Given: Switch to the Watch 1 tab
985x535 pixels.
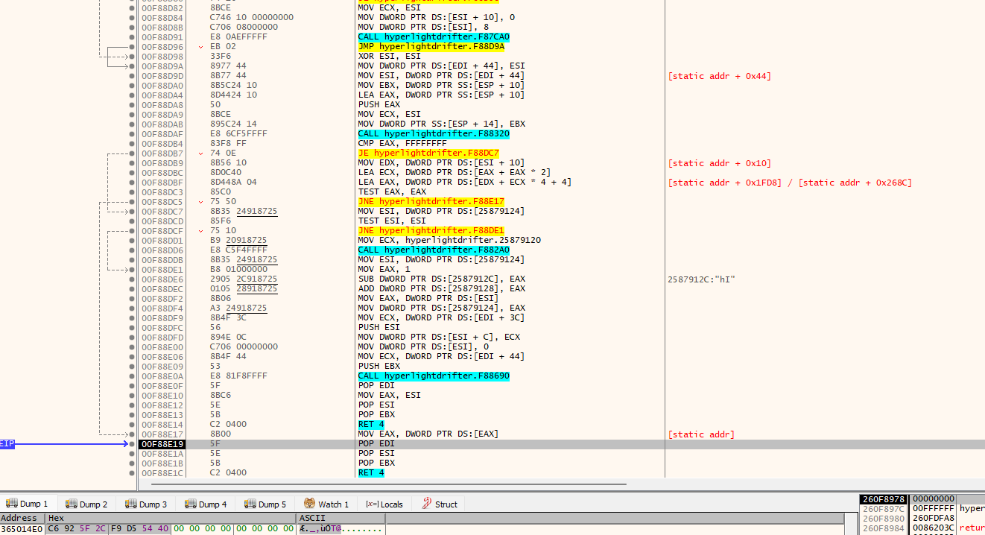Looking at the screenshot, I should (333, 504).
